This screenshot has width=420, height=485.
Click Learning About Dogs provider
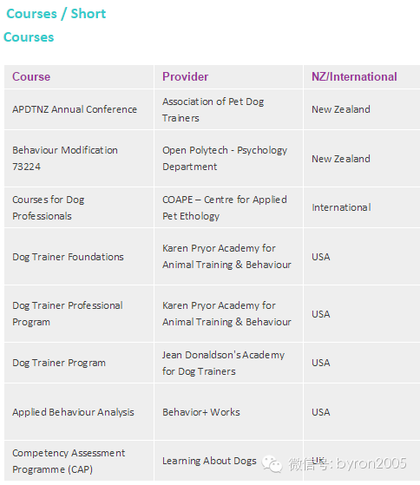point(209,461)
